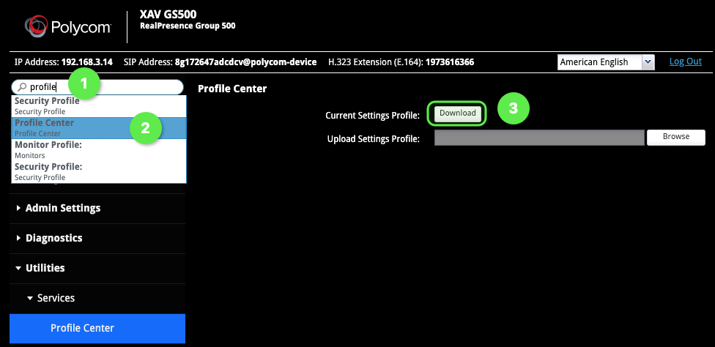Open the American English language dropdown
715x347 pixels.
[606, 62]
